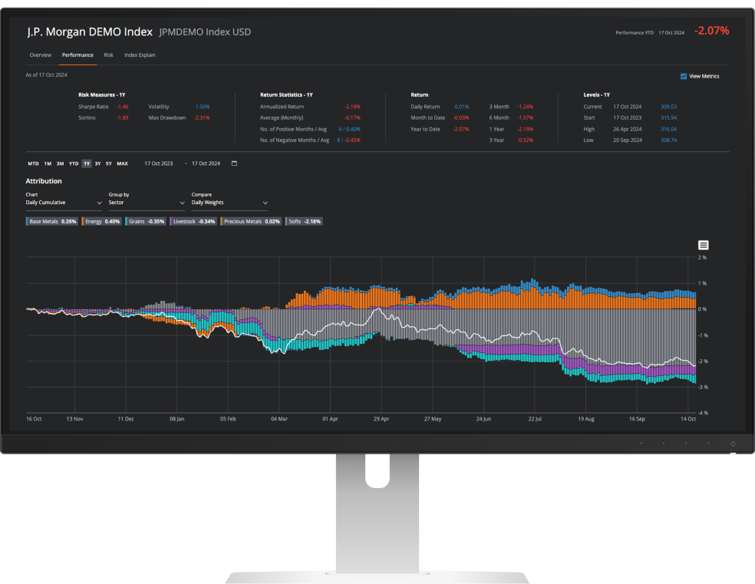Viewport: 755px width, 584px height.
Task: Click the MTD period button
Action: click(32, 163)
